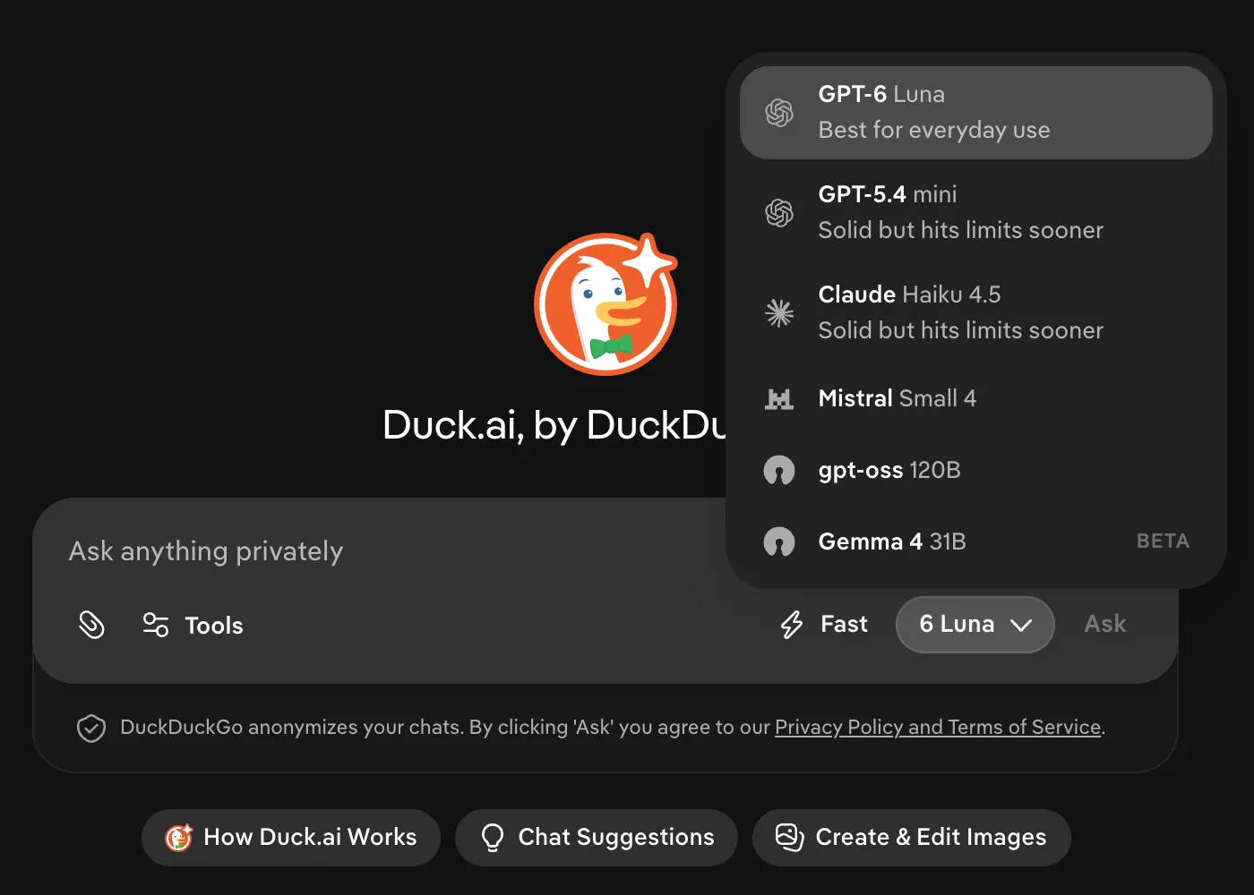
Task: Click the Duck.ai duck logo
Action: click(x=606, y=304)
